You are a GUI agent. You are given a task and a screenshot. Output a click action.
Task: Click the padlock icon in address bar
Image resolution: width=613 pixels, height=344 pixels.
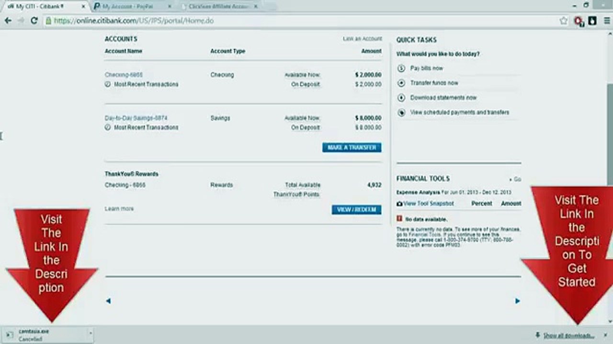[48, 21]
